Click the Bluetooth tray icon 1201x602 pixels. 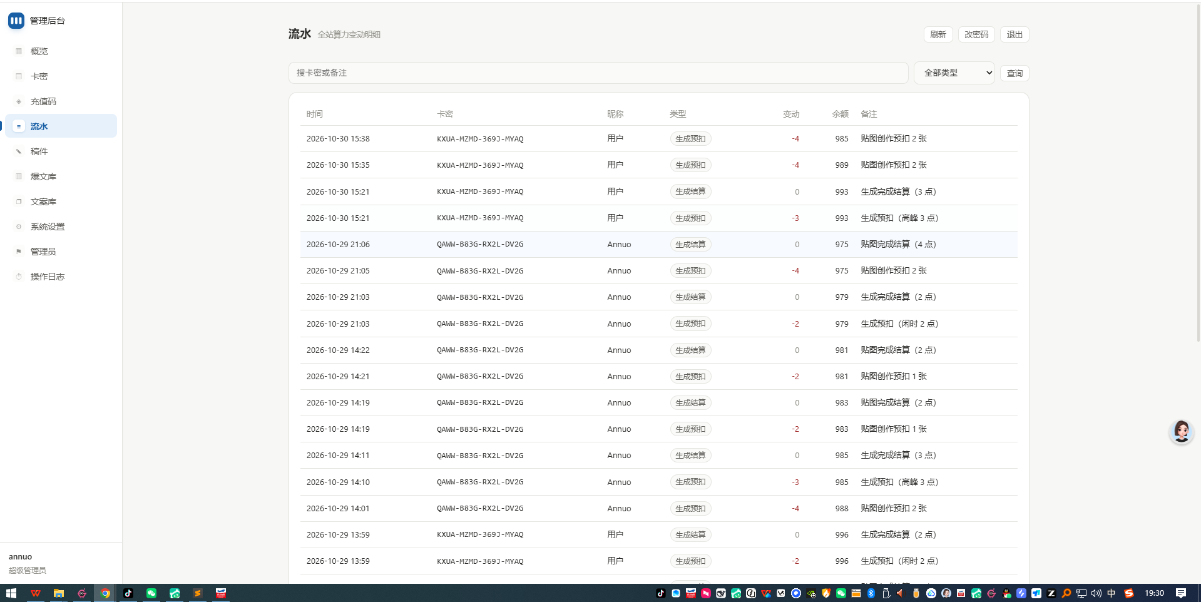871,593
